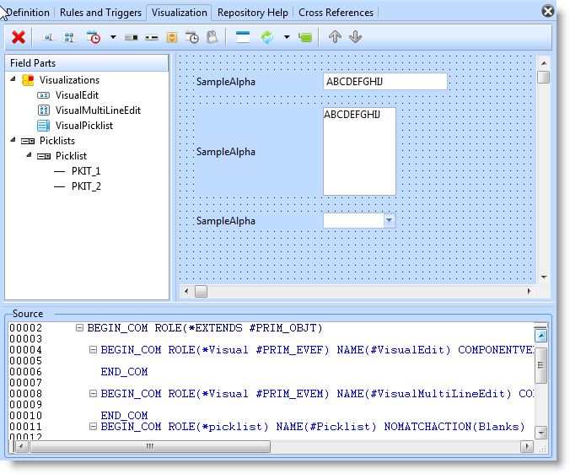This screenshot has height=474, width=570.
Task: Click the END_COM text on line 00006
Action: pos(124,372)
